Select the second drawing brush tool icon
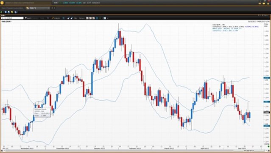The width and height of the screenshot is (271, 153). click(x=71, y=18)
